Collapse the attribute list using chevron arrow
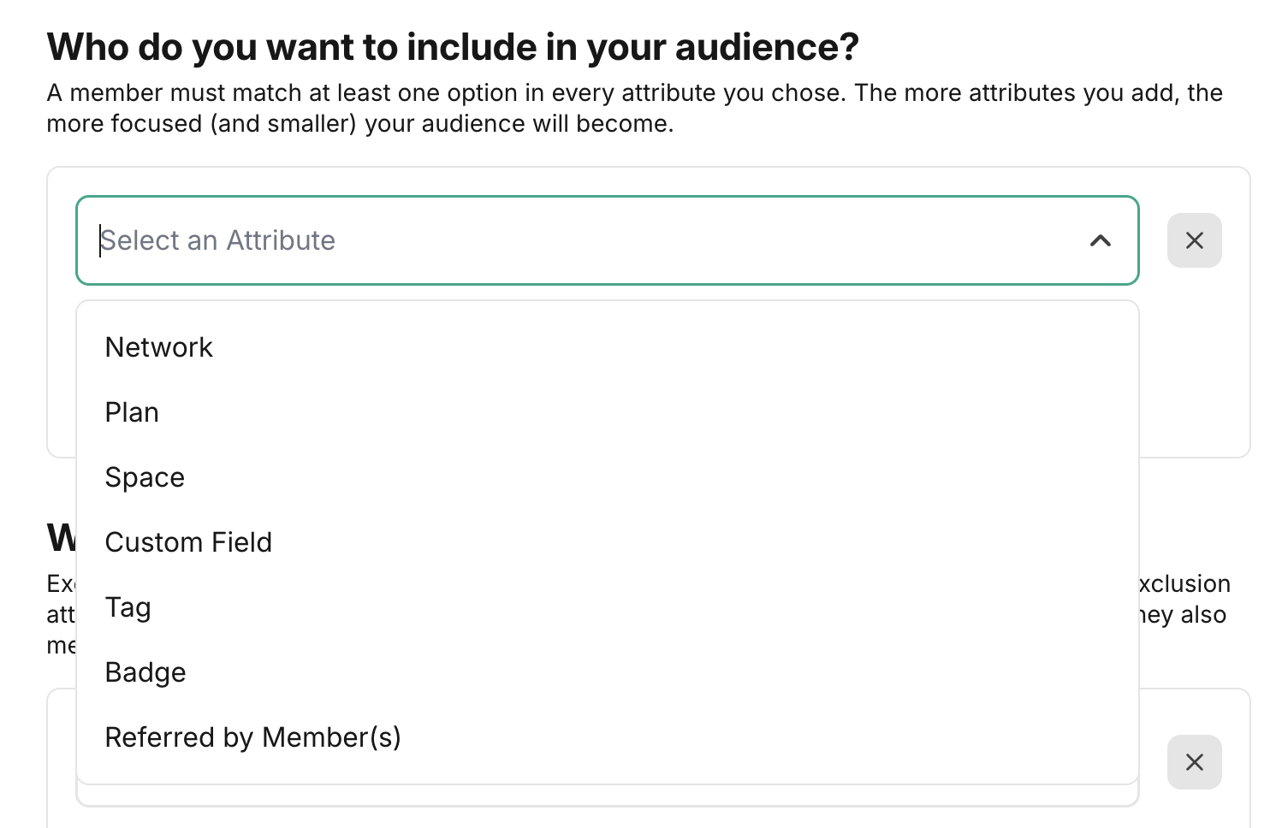This screenshot has width=1282, height=828. [1101, 240]
